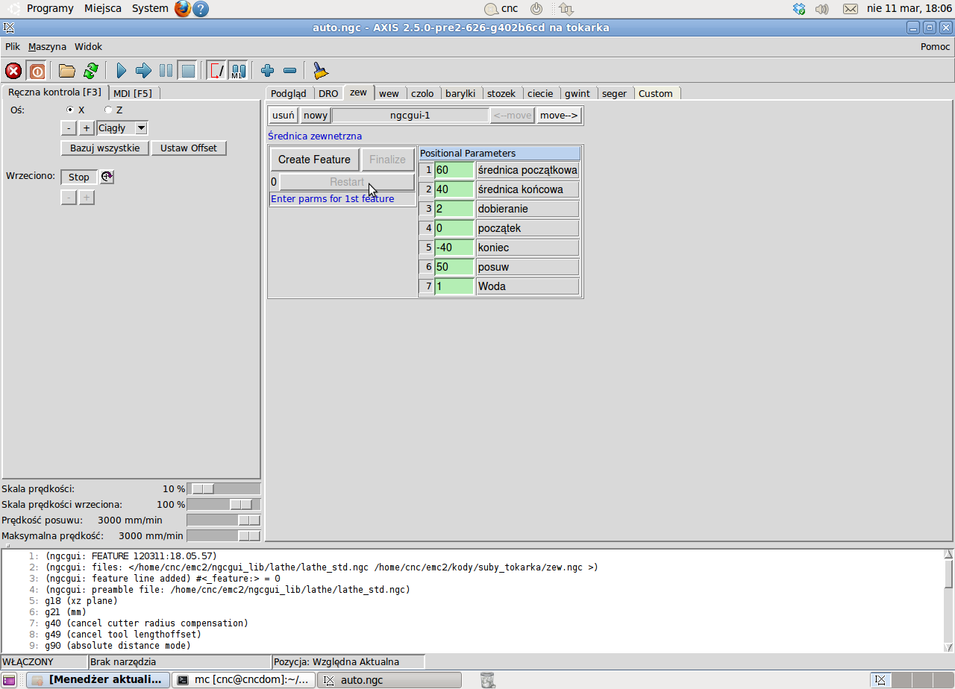955x689 pixels.
Task: Open a G-code file via folder icon
Action: [67, 71]
